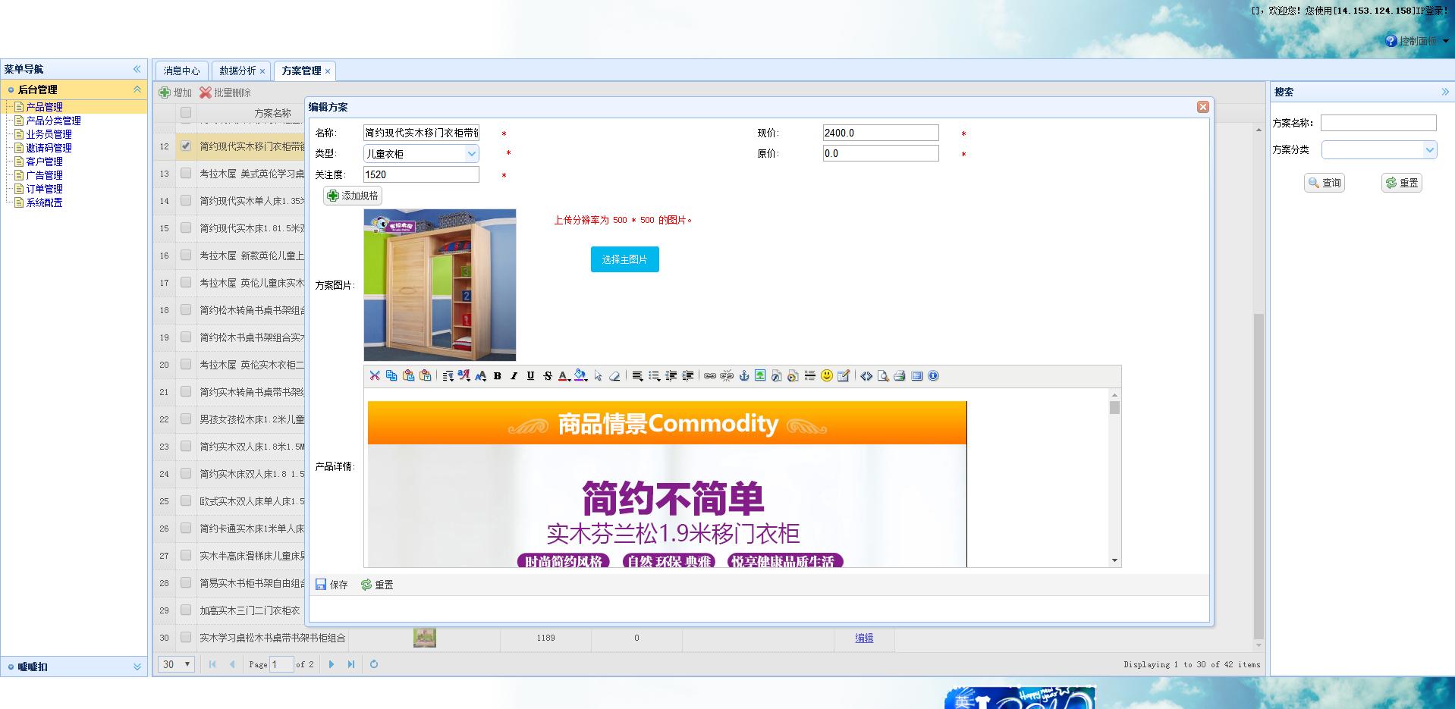The width and height of the screenshot is (1455, 709).
Task: Uncheck the row 12 checkbox
Action: click(x=186, y=146)
